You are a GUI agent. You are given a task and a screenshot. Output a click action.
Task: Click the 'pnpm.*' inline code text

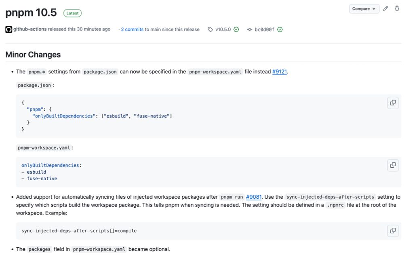point(37,72)
